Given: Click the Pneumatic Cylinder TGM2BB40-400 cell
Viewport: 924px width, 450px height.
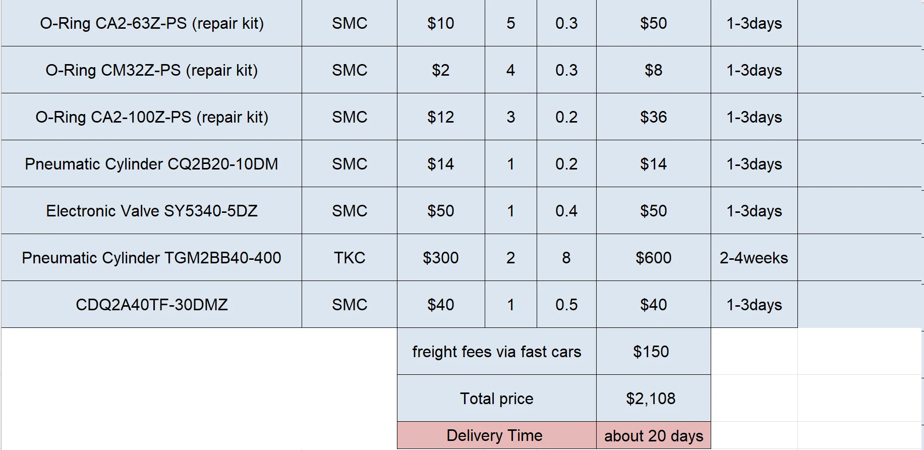Looking at the screenshot, I should 151,258.
